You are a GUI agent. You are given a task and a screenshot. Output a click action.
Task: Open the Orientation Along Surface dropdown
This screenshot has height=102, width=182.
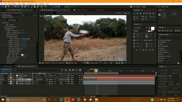point(28,39)
